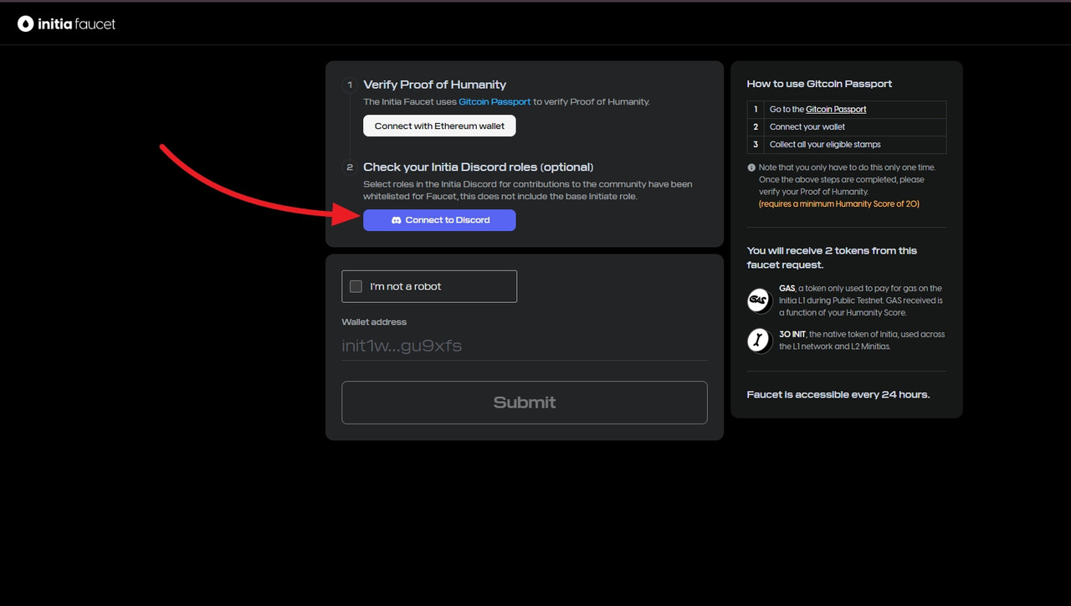Viewport: 1071px width, 606px height.
Task: Click 'You will receive 2 tokens' heading
Action: (832, 257)
